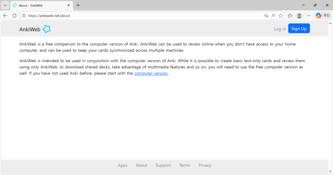Screen dimensions: 333x175
Task: Open the browser profile avatar
Action: 299,15
